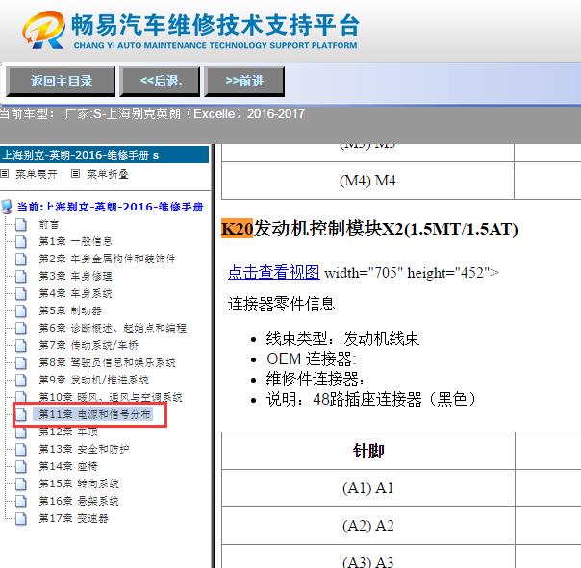Image resolution: width=581 pixels, height=568 pixels.
Task: Go forward with >>前进 button
Action: pos(244,81)
